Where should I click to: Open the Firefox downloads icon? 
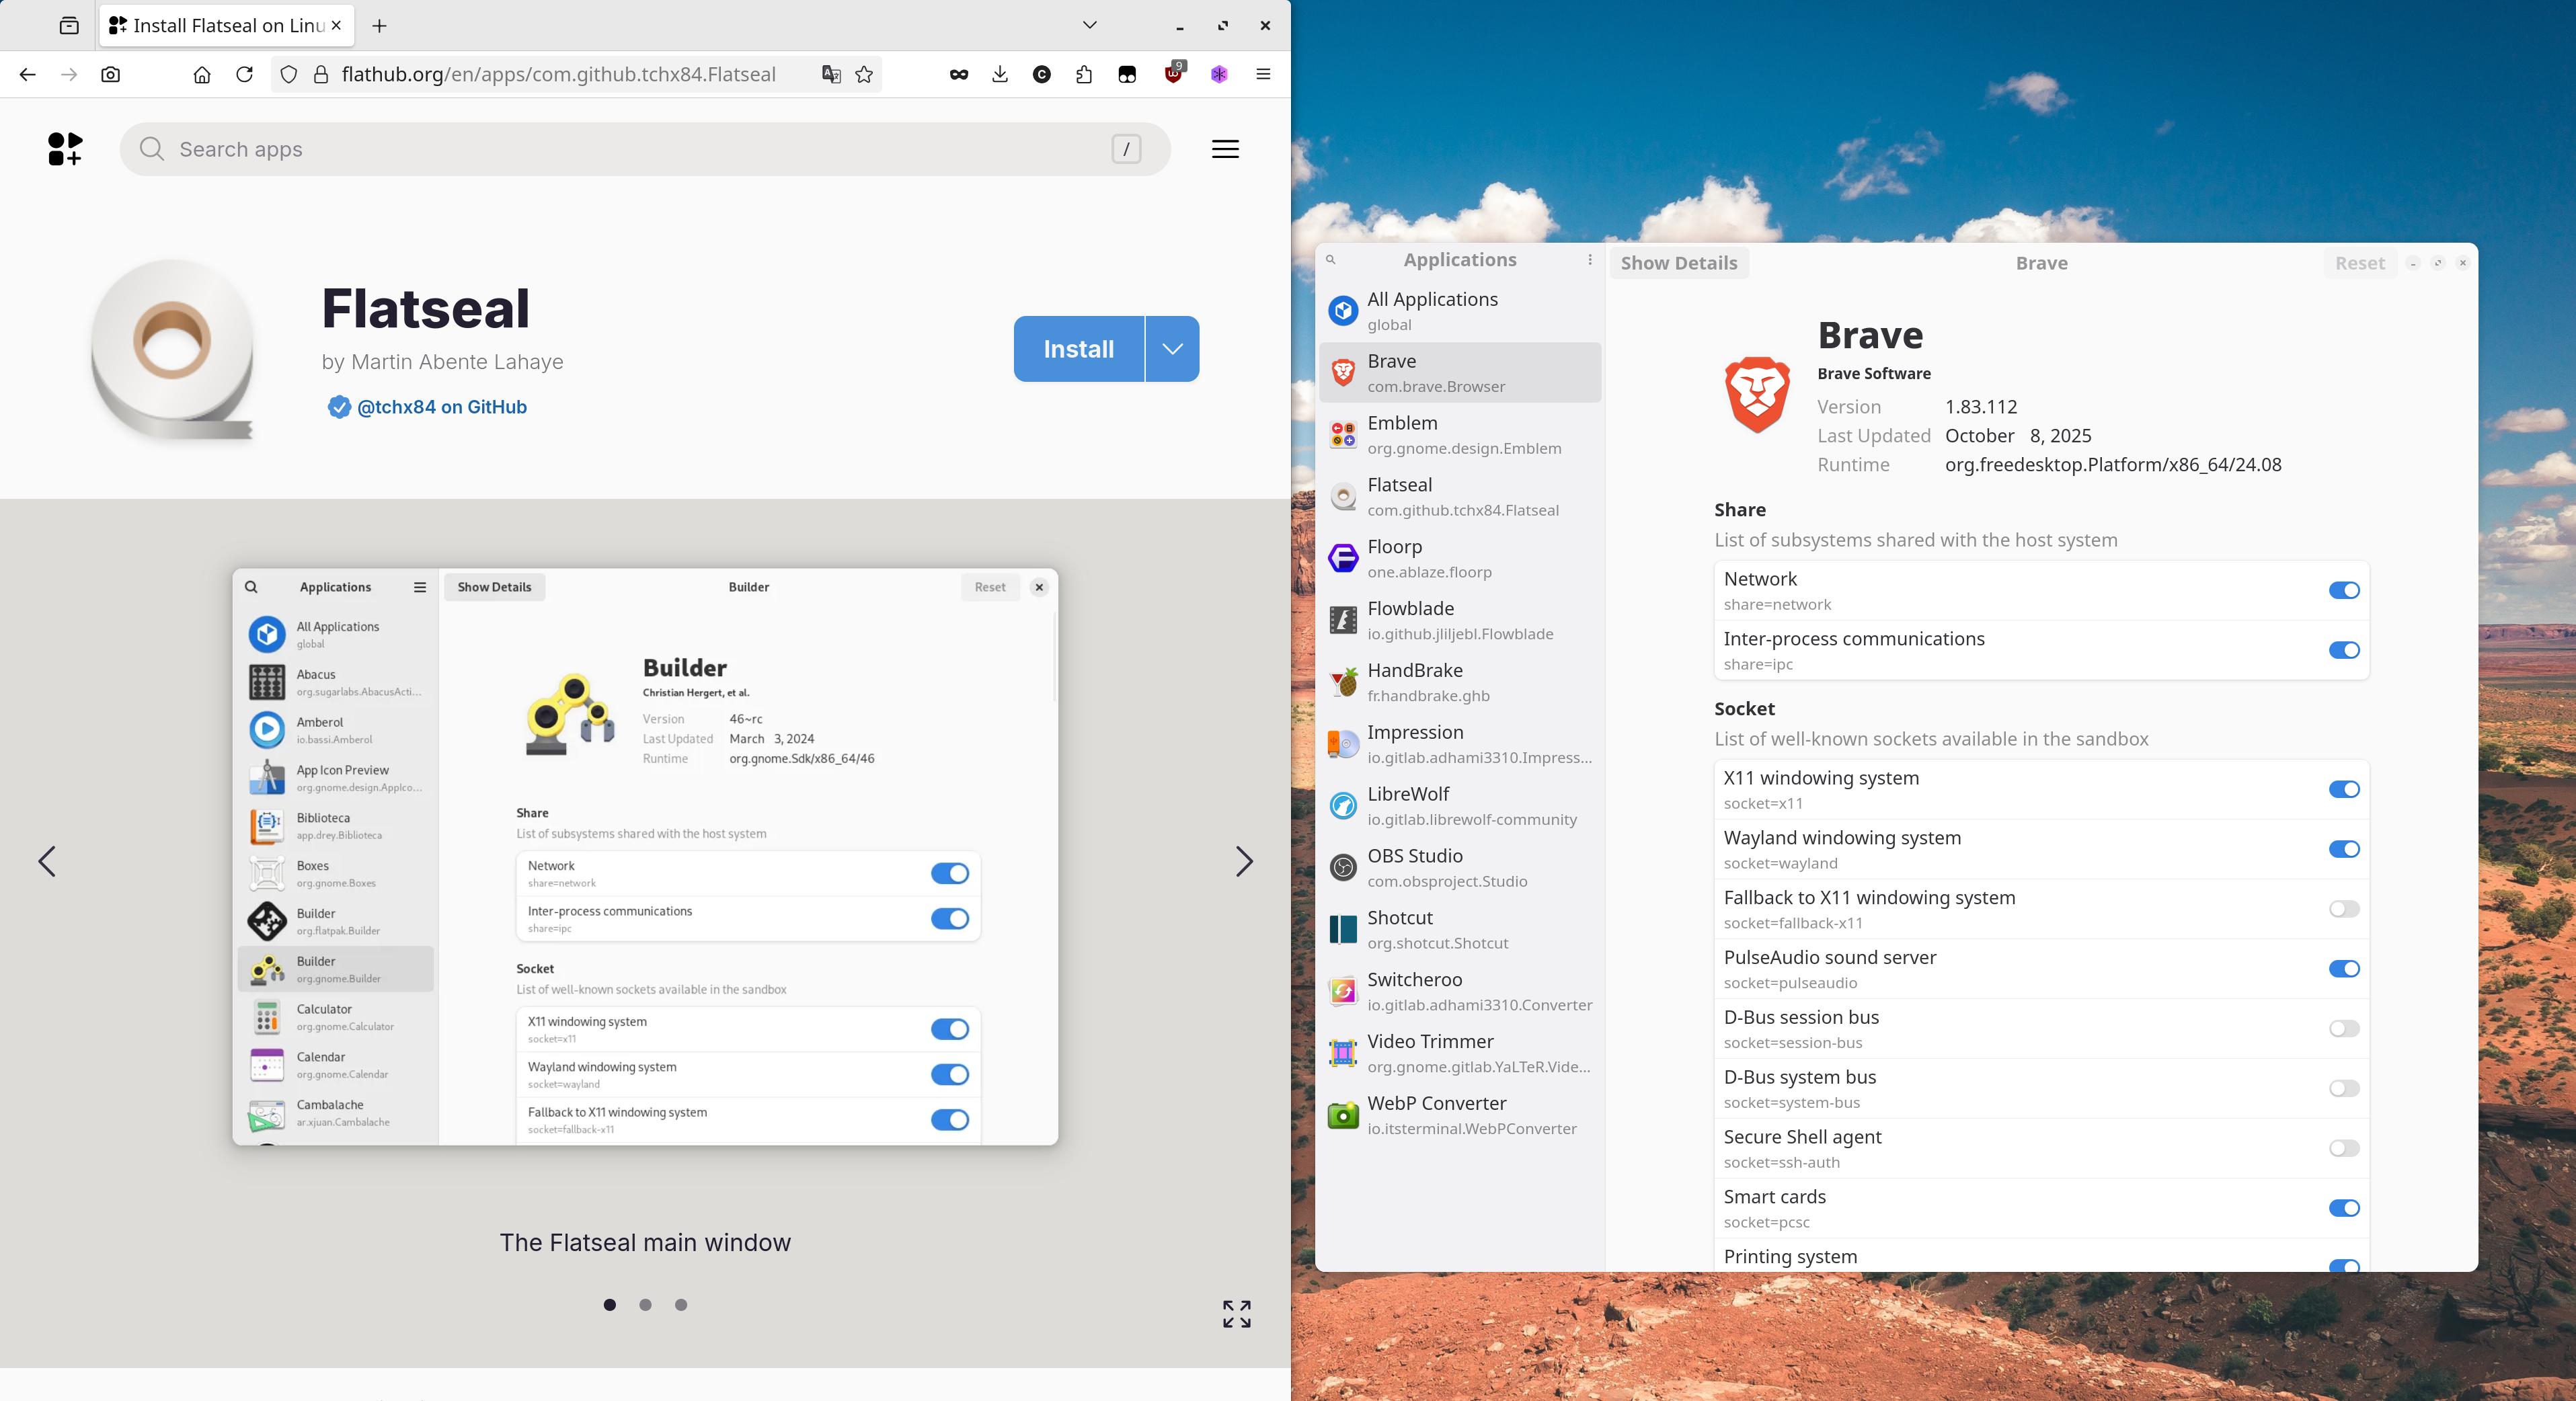pos(999,74)
